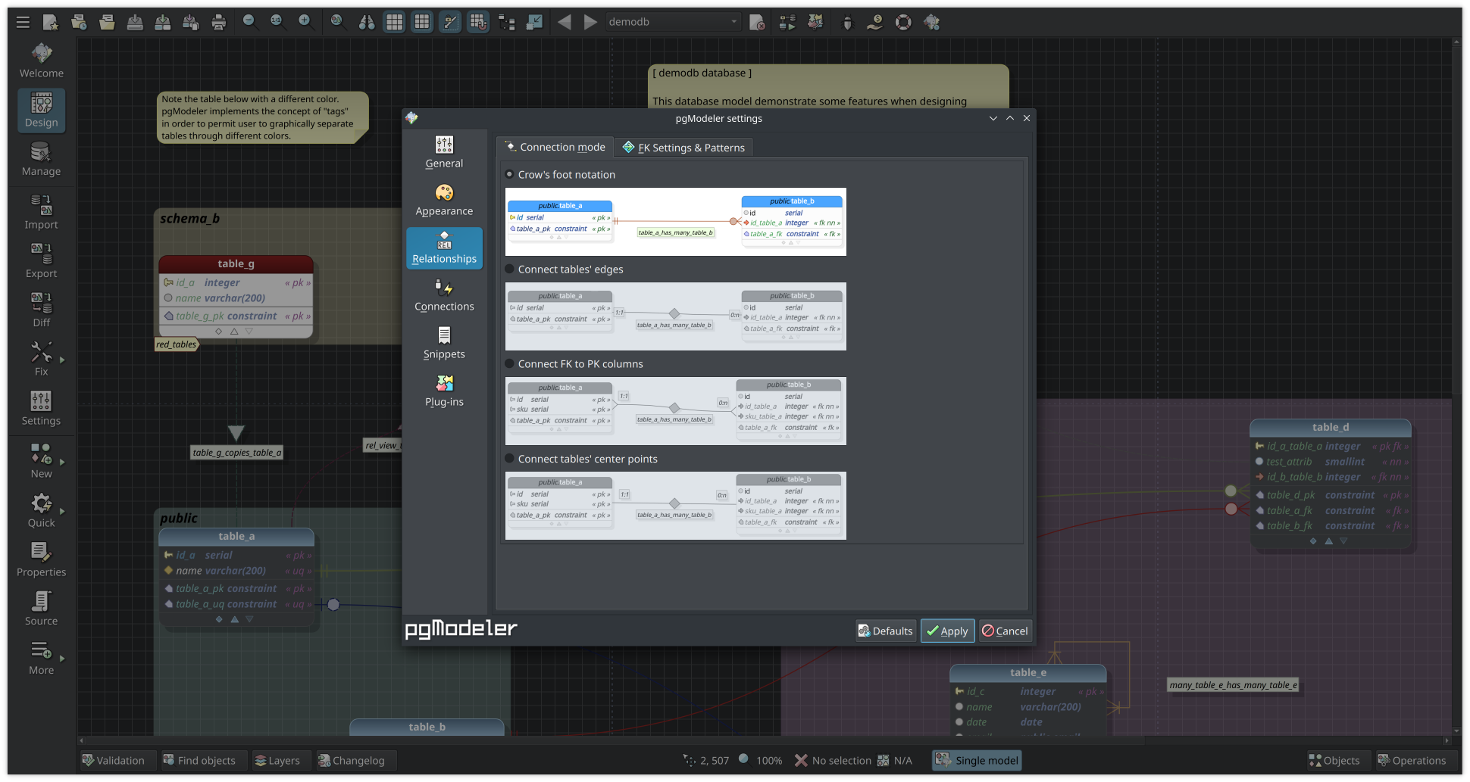Print the model using printer icon
This screenshot has height=782, width=1470.
(x=219, y=22)
